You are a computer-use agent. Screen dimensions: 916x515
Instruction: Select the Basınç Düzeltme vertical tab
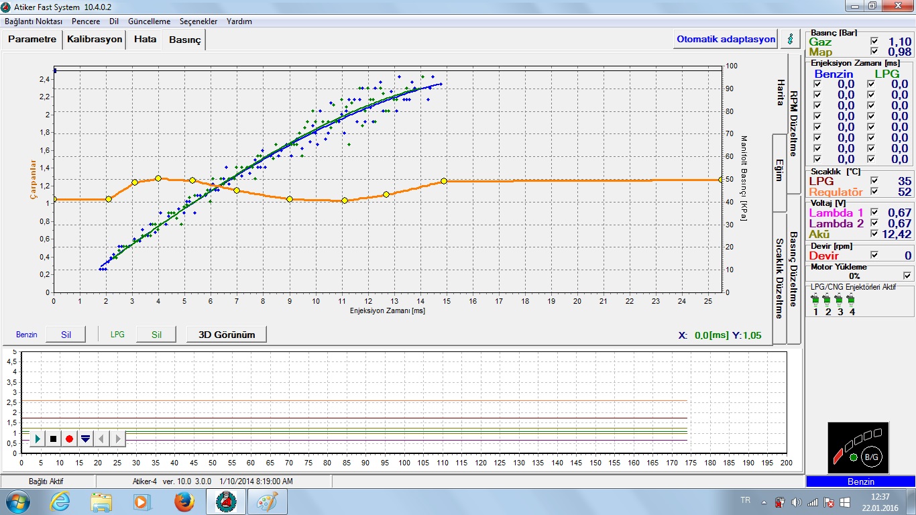[x=793, y=269]
